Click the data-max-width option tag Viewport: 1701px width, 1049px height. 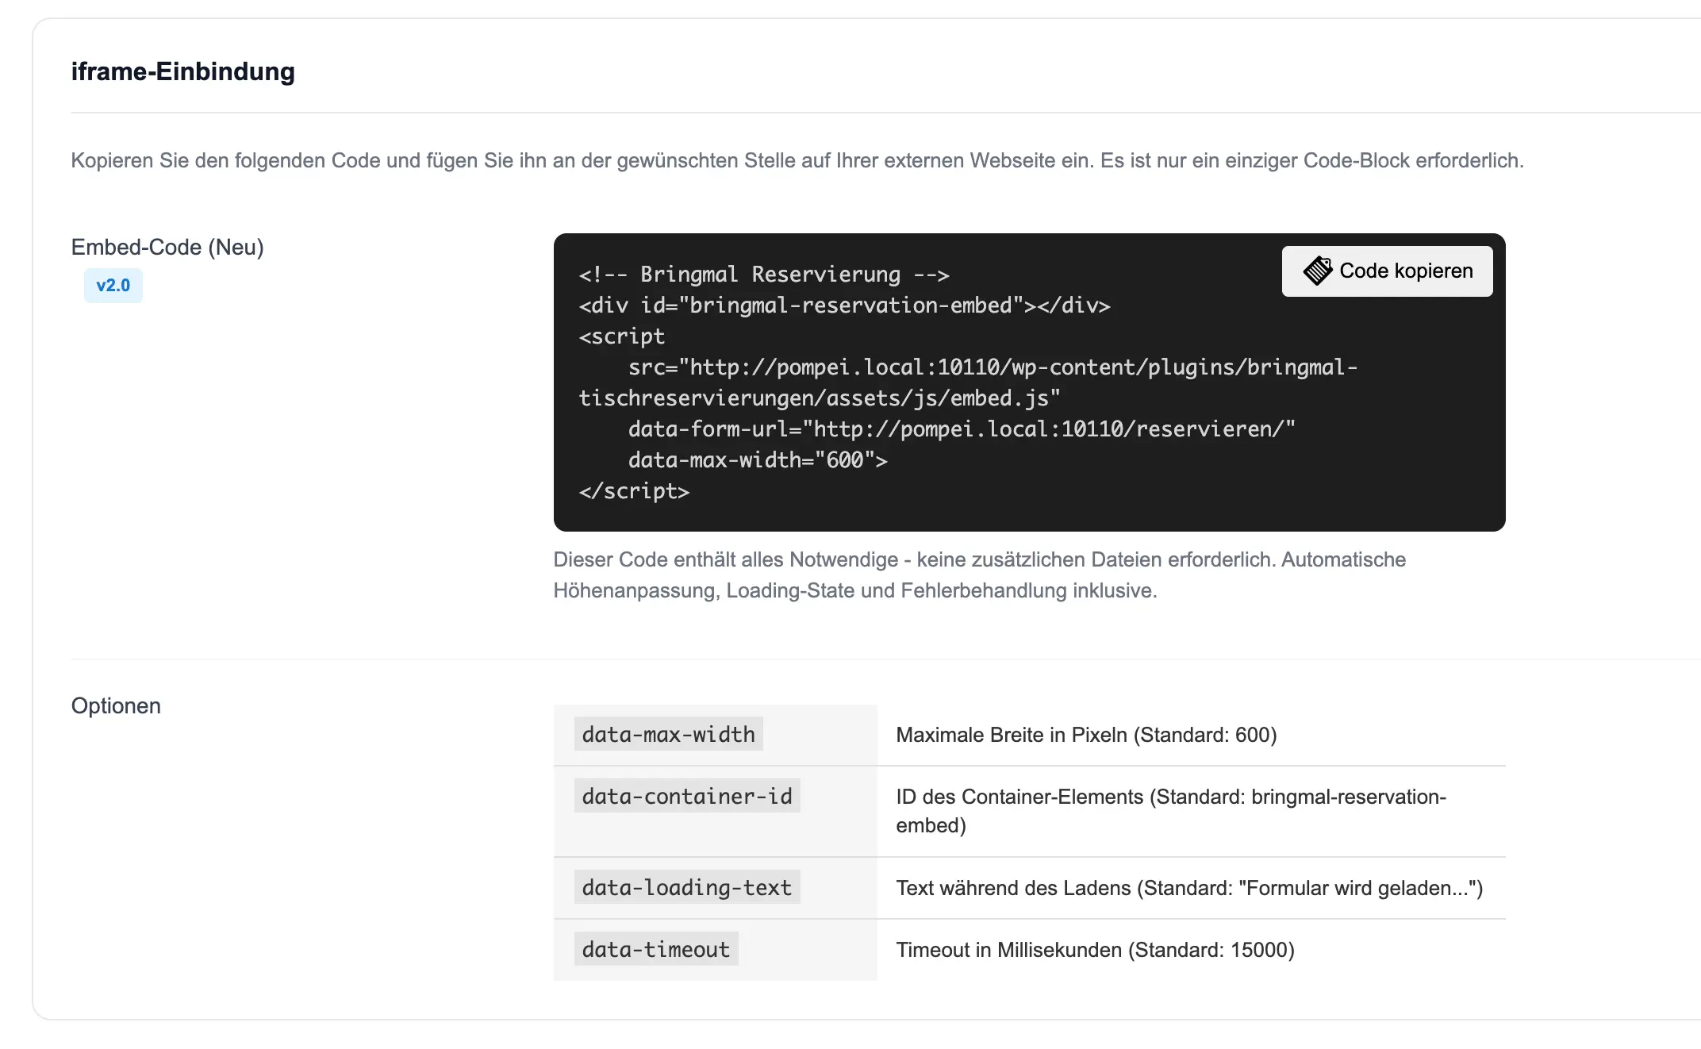click(668, 735)
